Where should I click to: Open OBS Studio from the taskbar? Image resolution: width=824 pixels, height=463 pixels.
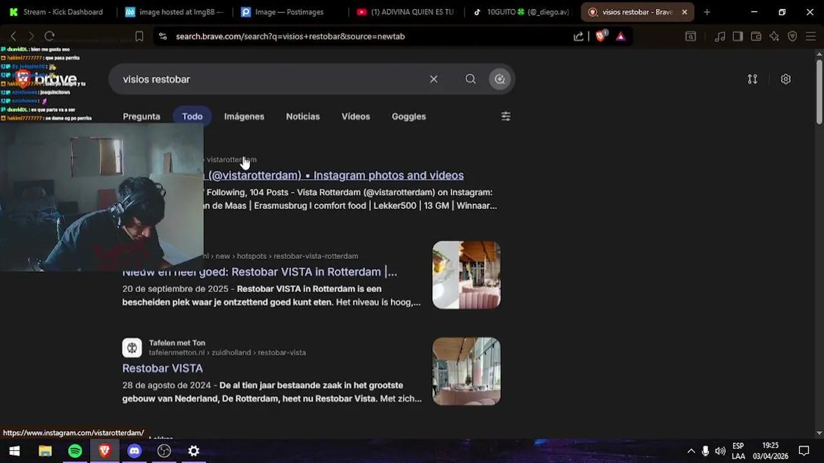pos(164,451)
